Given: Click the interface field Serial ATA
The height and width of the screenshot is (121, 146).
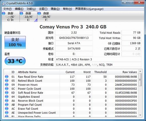Looking at the screenshot, I should (74, 43).
